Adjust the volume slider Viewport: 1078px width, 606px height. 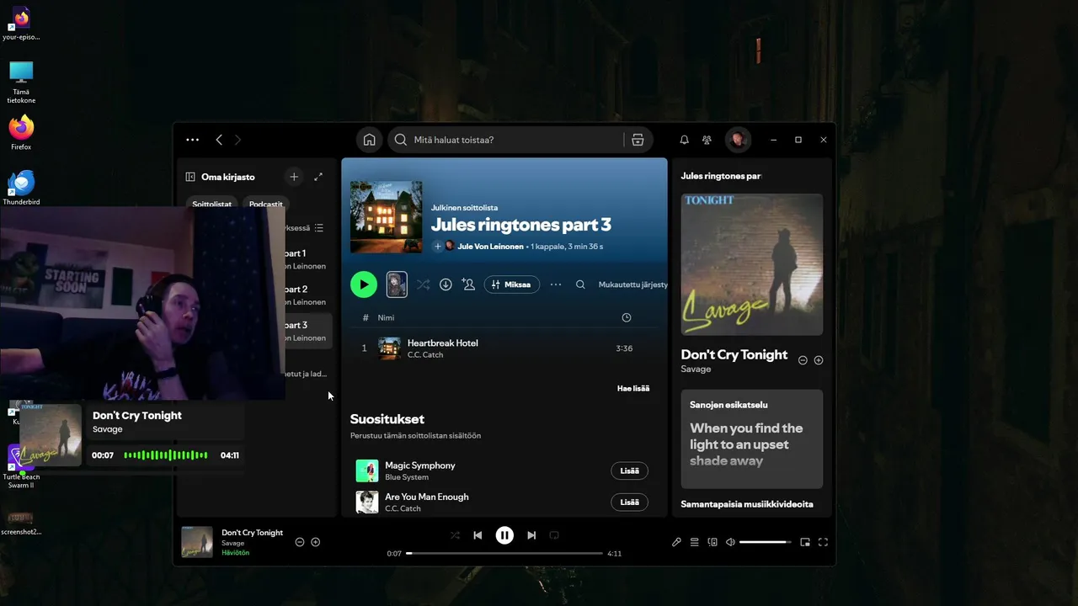point(765,542)
